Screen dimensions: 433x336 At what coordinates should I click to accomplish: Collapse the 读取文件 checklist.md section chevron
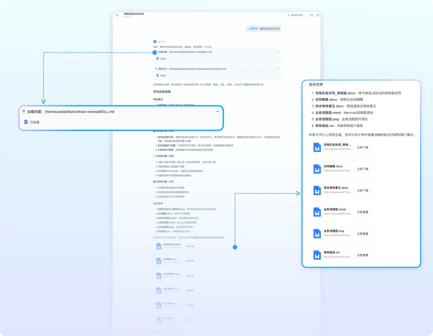pos(278,69)
